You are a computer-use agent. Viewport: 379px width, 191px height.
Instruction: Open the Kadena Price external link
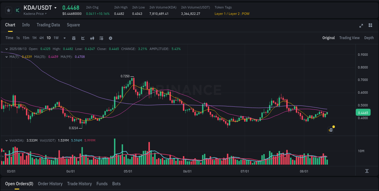tap(36, 14)
